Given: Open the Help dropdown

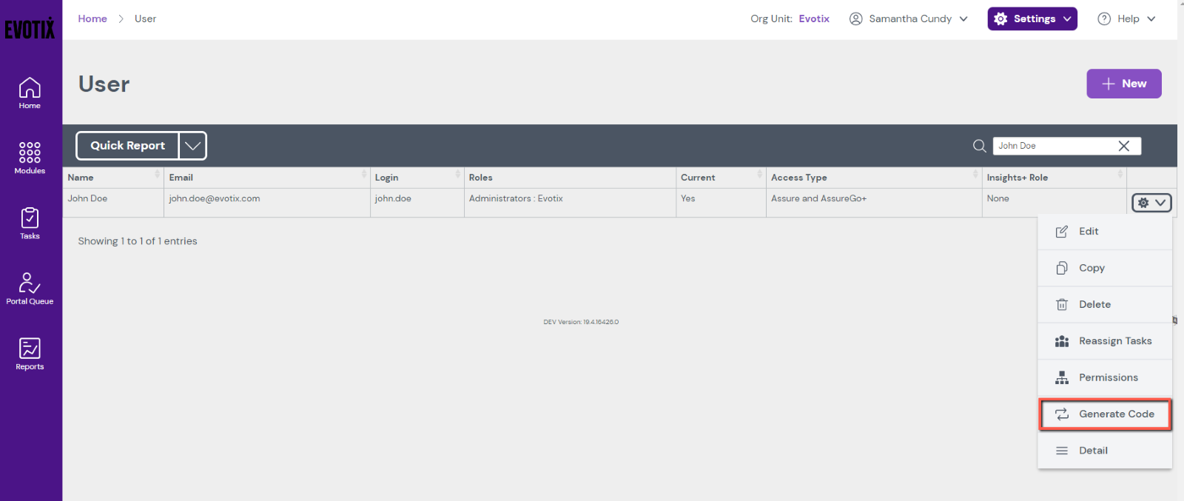Looking at the screenshot, I should pyautogui.click(x=1126, y=19).
